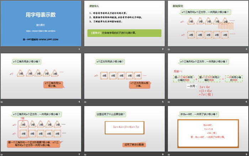Click the 方法一 heading on slide 6
The width and height of the screenshot is (249, 156).
tap(179, 71)
